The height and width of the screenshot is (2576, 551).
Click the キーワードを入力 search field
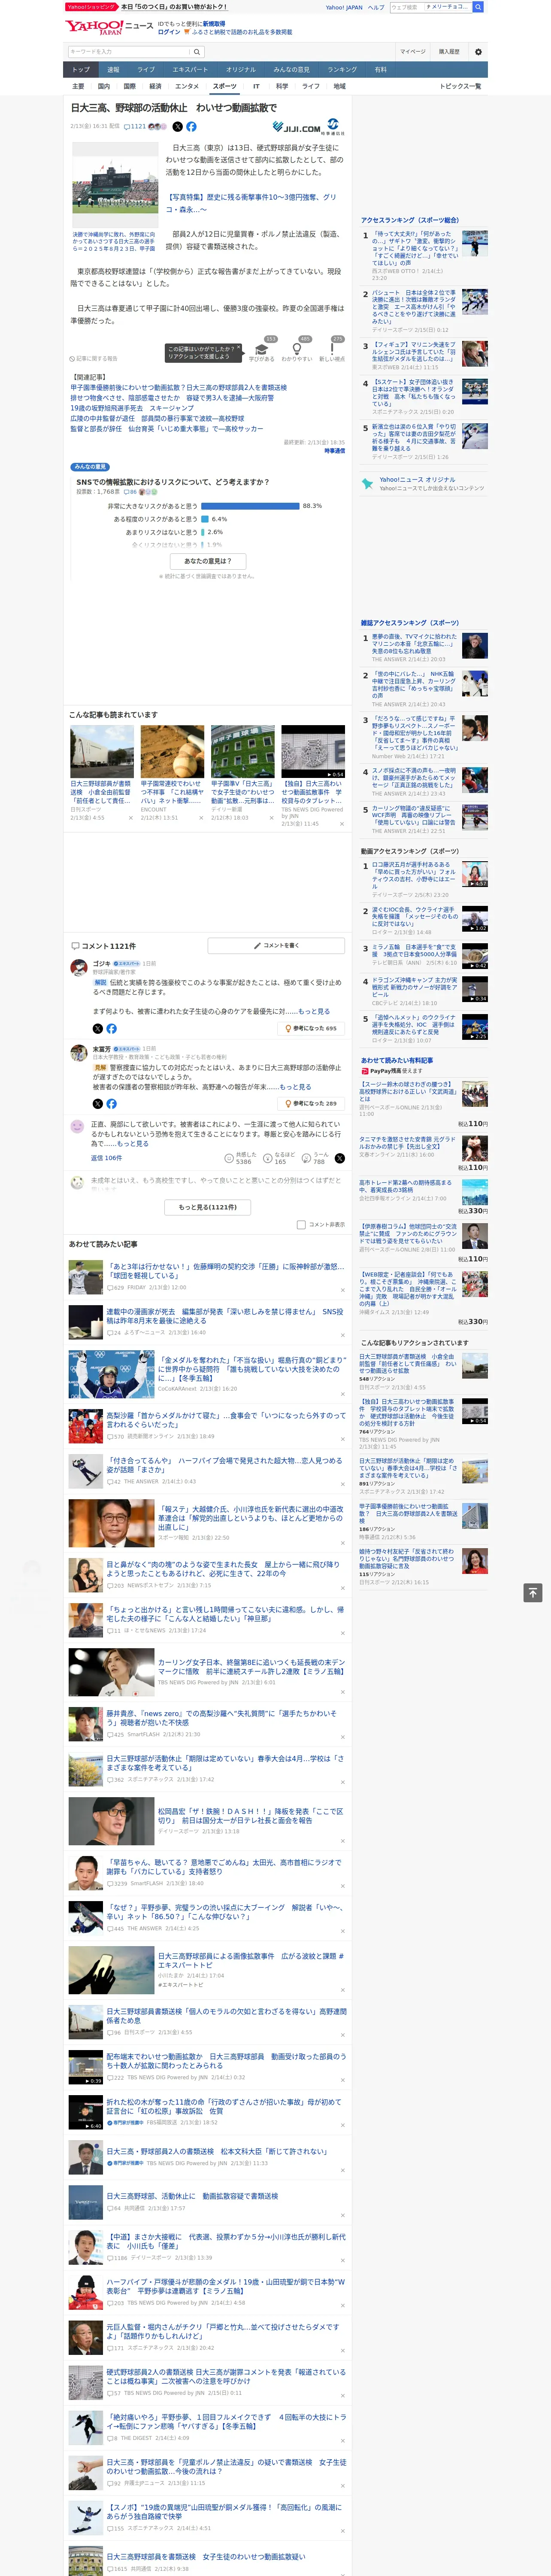point(129,51)
